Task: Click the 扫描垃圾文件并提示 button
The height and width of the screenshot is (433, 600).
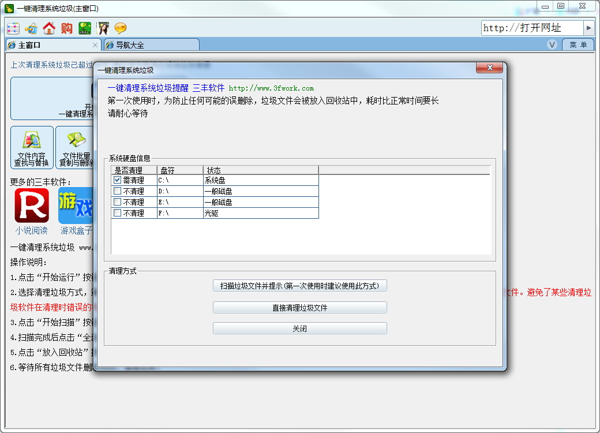Action: 299,286
